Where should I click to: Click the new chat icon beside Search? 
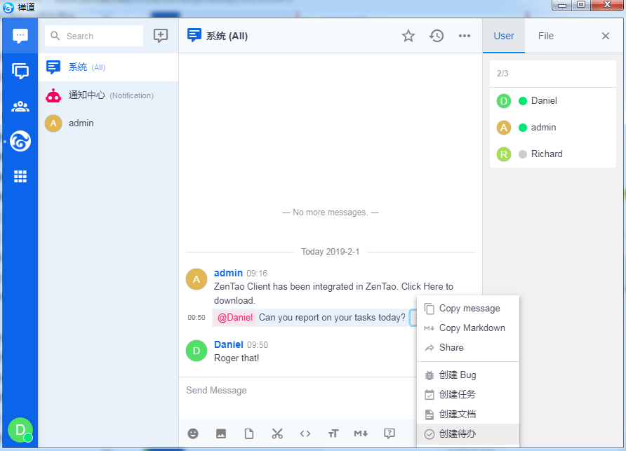pos(161,36)
